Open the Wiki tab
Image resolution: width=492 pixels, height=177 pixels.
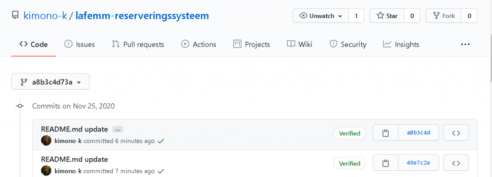300,45
